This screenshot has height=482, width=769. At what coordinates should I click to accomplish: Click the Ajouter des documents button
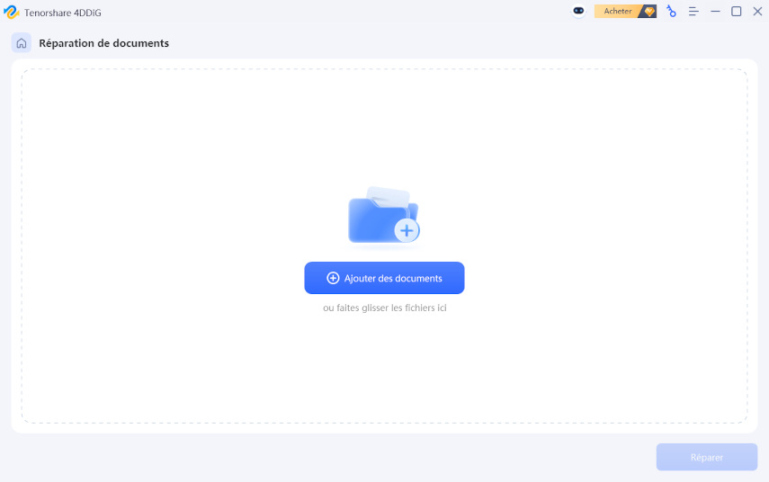384,278
